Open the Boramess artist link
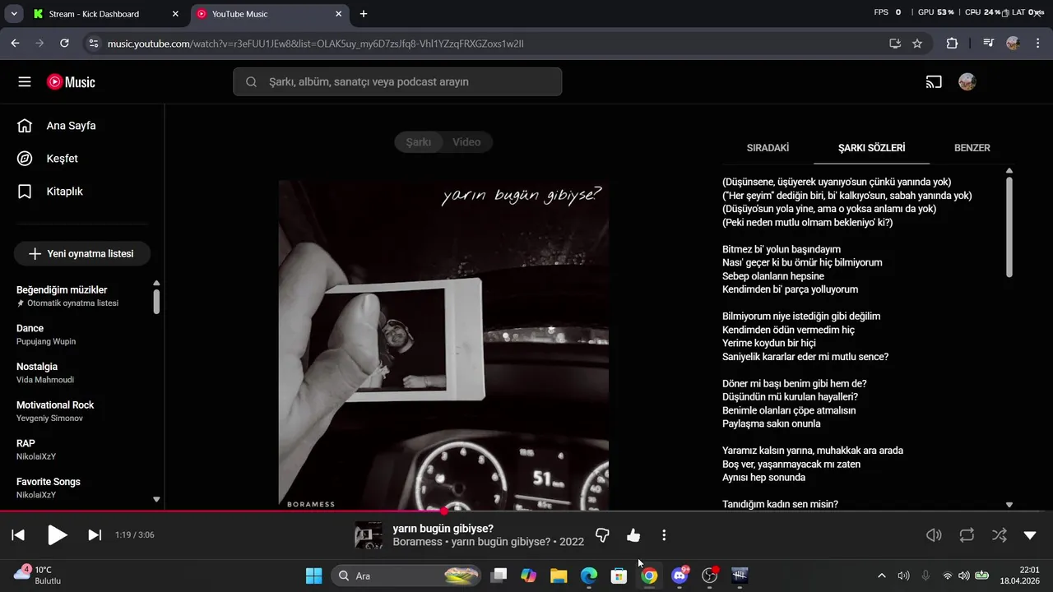1053x592 pixels. pos(417,542)
